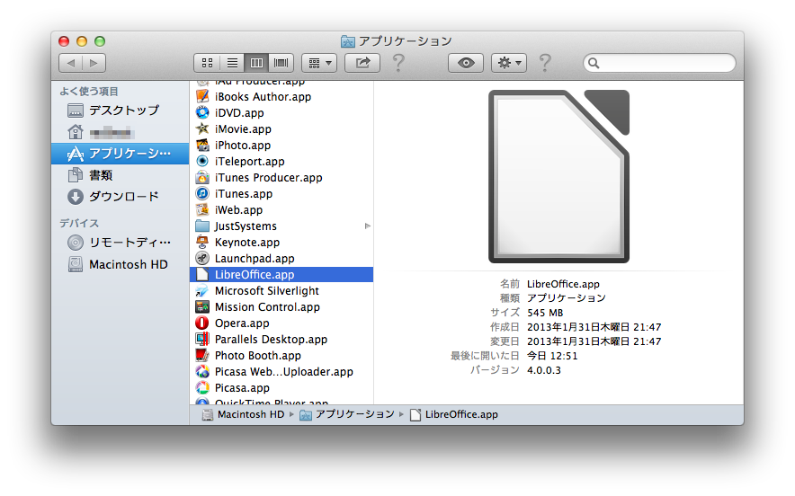The height and width of the screenshot is (496, 795).
Task: Click the Parallels Desktop.app icon
Action: click(x=202, y=340)
